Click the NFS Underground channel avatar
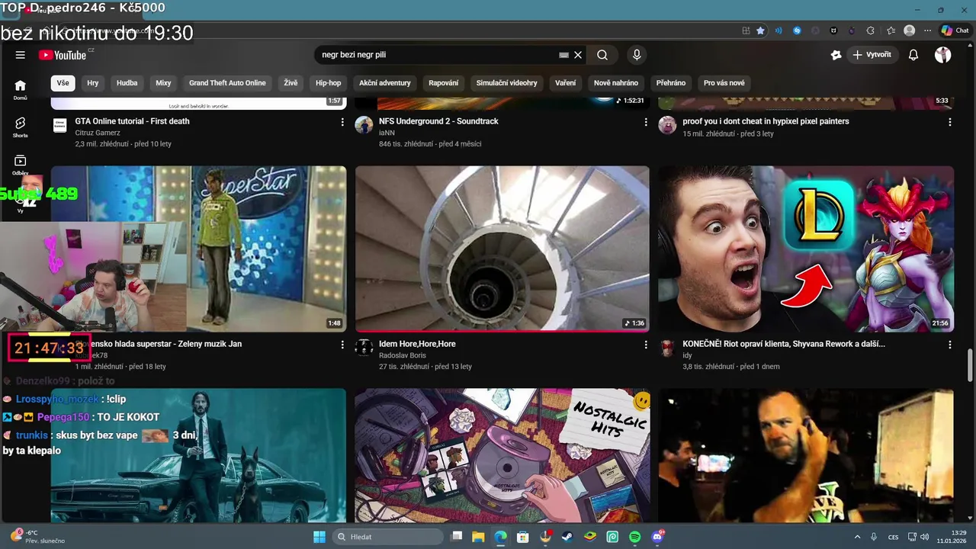The height and width of the screenshot is (549, 976). click(x=364, y=125)
